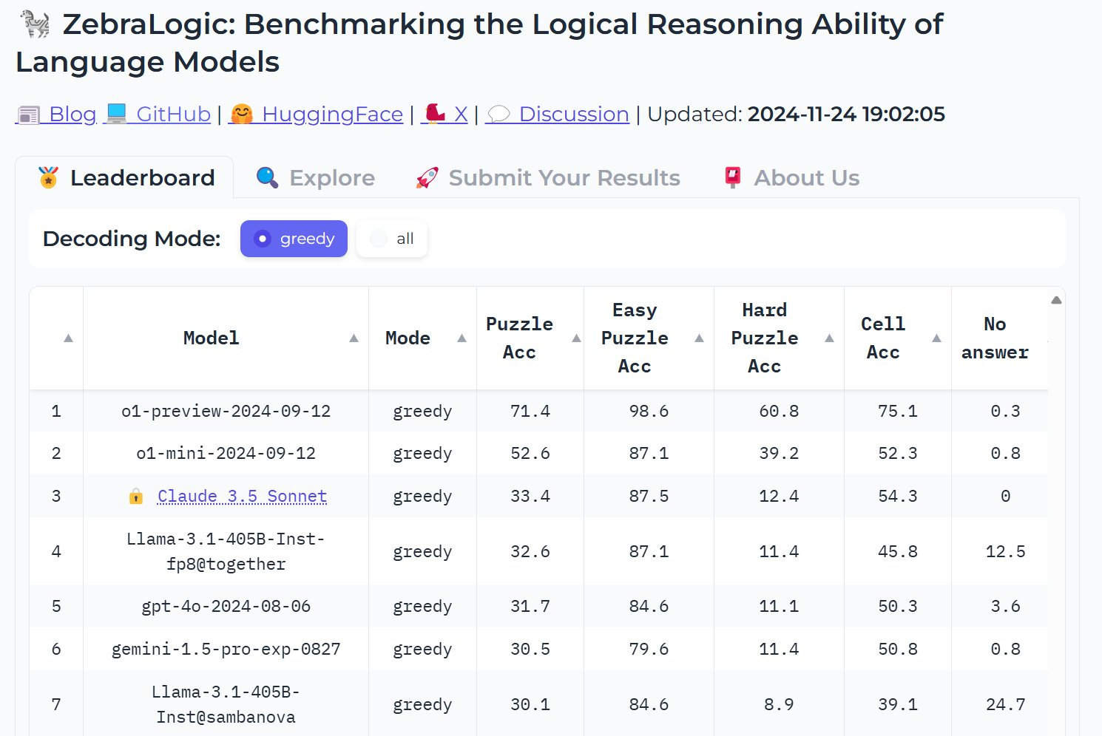Open the Blog link
The width and height of the screenshot is (1102, 736).
point(56,115)
